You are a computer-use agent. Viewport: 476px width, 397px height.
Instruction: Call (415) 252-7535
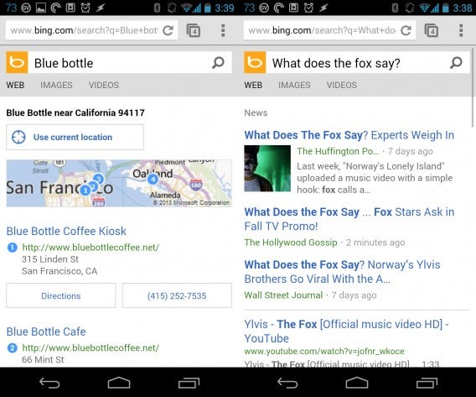click(x=177, y=295)
